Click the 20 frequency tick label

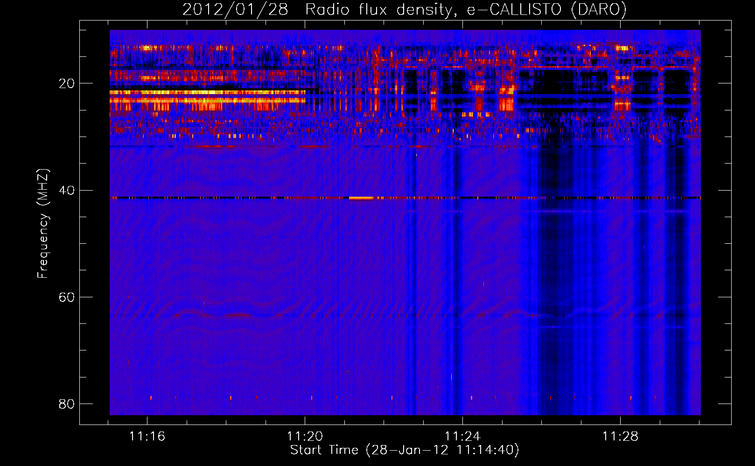(67, 83)
